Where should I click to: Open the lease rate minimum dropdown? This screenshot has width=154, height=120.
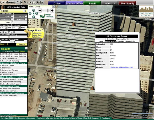pos(4,28)
